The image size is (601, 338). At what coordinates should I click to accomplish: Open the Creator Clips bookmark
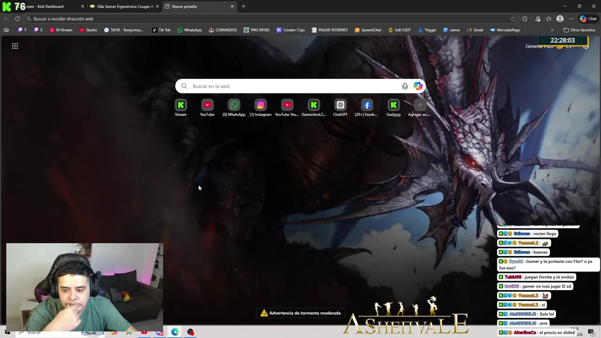[x=291, y=30]
